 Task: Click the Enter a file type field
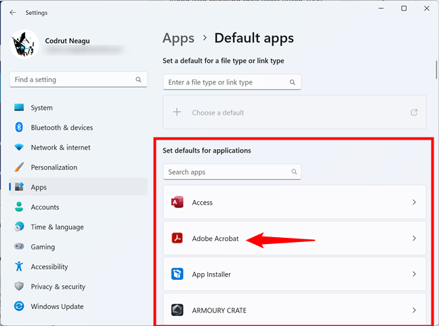pyautogui.click(x=232, y=82)
